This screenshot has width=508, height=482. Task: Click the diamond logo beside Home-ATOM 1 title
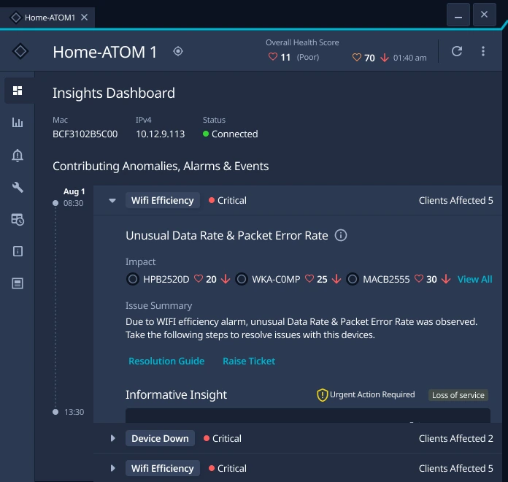click(20, 51)
